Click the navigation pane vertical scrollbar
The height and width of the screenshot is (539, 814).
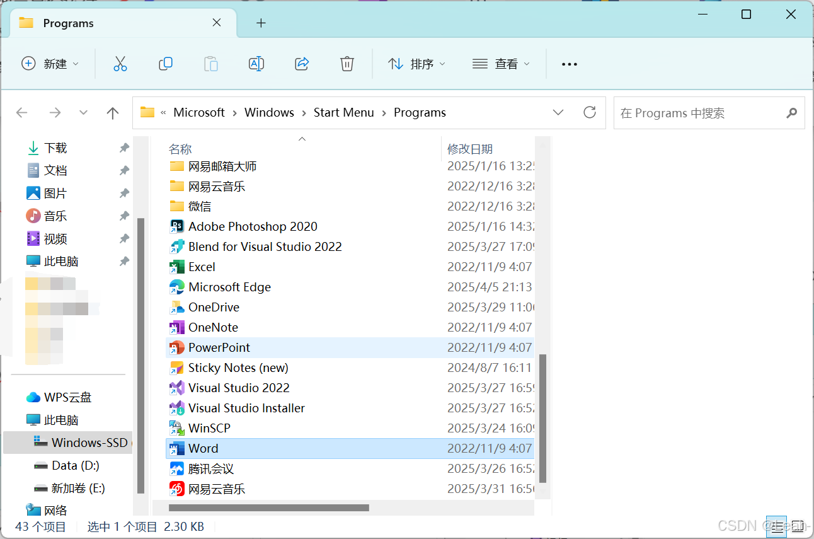(x=141, y=356)
